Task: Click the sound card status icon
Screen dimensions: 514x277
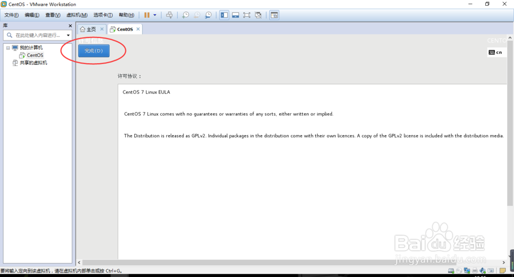Action: click(x=483, y=271)
